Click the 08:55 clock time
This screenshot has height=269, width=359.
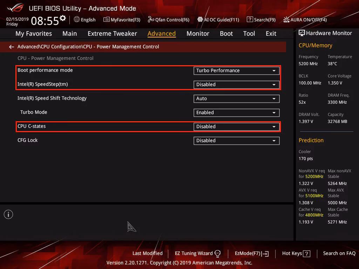45,21
